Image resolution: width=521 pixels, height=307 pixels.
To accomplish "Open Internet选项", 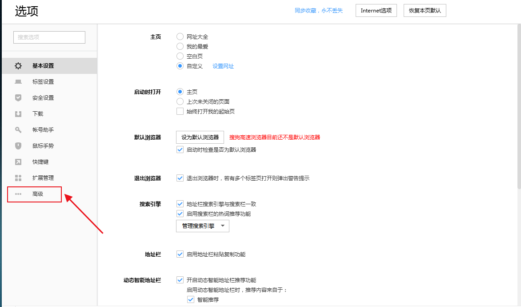I will 376,11.
